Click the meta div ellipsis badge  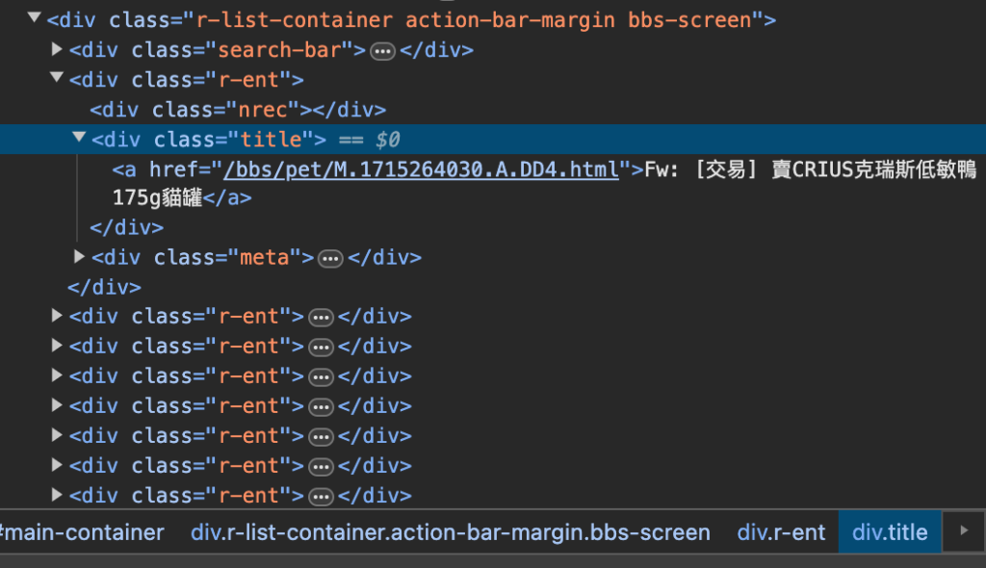point(330,259)
